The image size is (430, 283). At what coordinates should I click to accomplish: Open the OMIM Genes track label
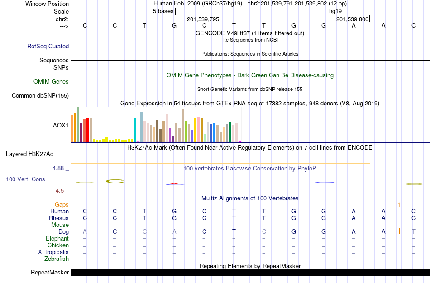[51, 82]
